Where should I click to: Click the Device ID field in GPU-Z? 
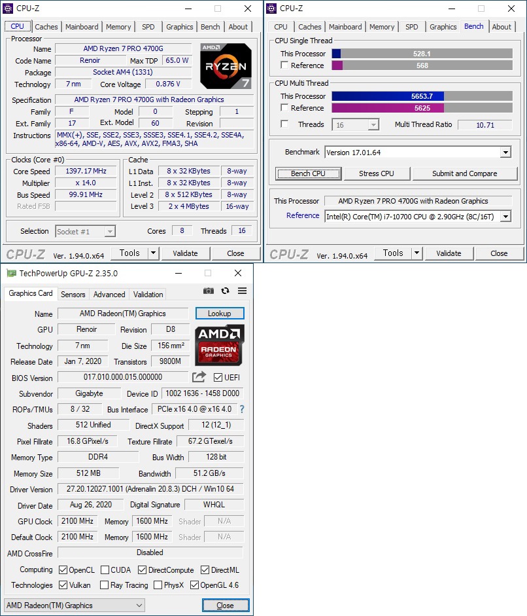pyautogui.click(x=202, y=393)
